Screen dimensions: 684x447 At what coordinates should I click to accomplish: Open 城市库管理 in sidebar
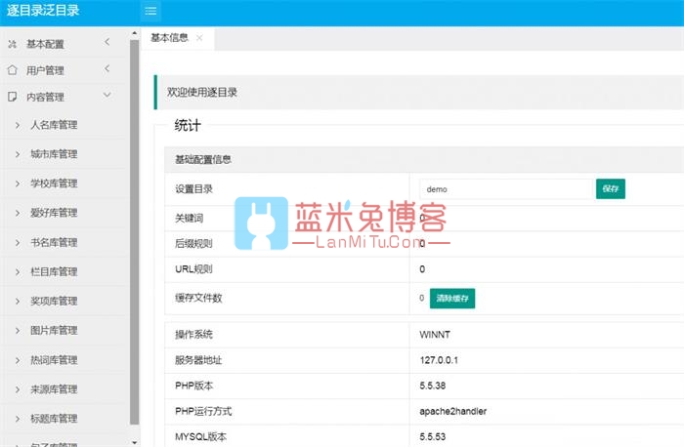[x=54, y=154]
